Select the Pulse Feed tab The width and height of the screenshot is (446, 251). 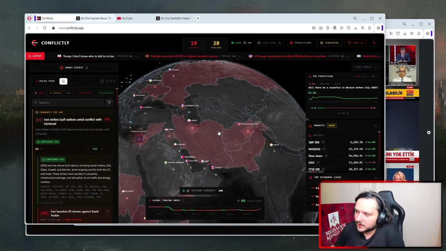45,81
